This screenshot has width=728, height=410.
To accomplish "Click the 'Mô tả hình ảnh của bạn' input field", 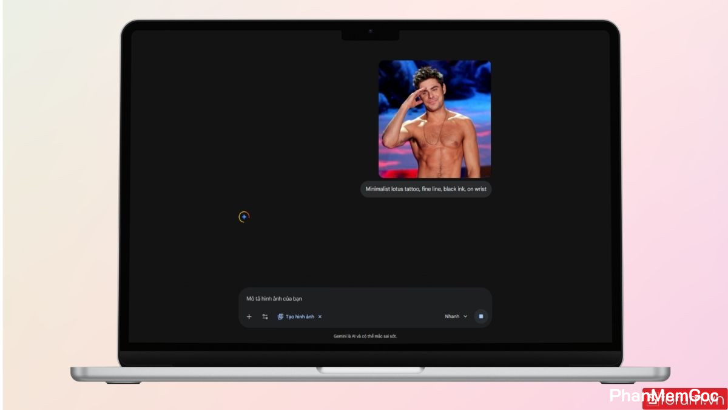I will (x=365, y=299).
